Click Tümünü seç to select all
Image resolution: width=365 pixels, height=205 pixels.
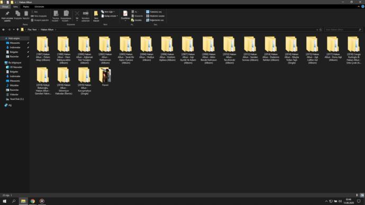[x=154, y=12]
